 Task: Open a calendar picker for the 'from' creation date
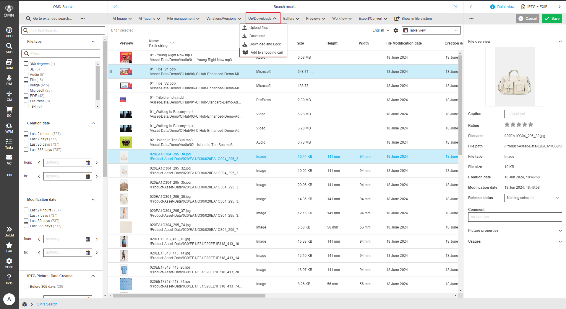point(87,162)
